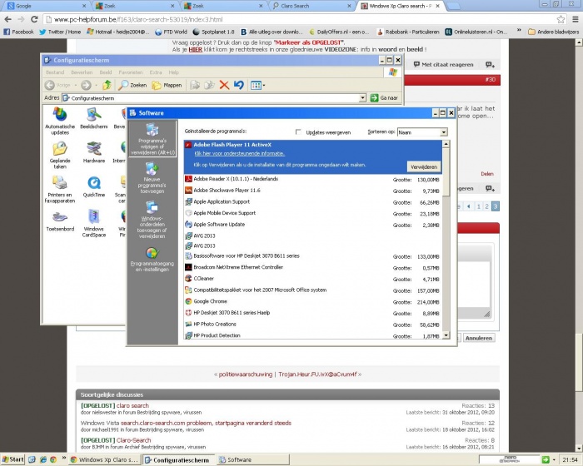This screenshot has height=466, width=583.
Task: Select Apple Software Update row
Action: pos(312,225)
